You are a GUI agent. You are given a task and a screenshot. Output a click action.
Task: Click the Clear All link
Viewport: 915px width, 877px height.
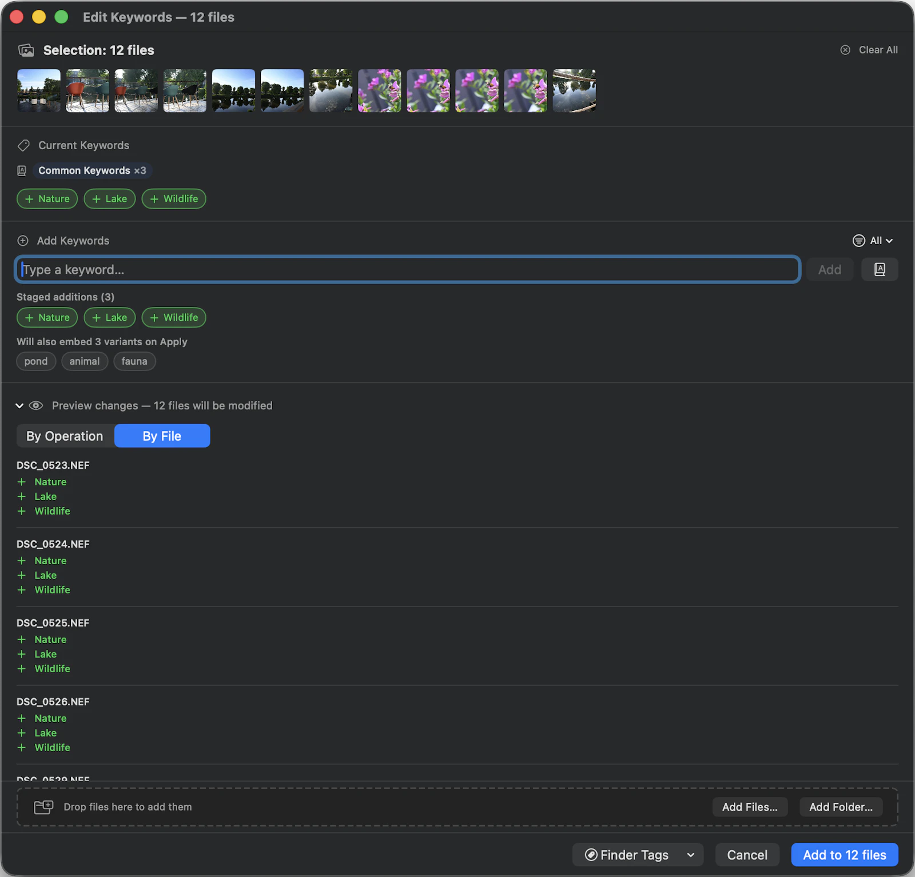click(878, 50)
